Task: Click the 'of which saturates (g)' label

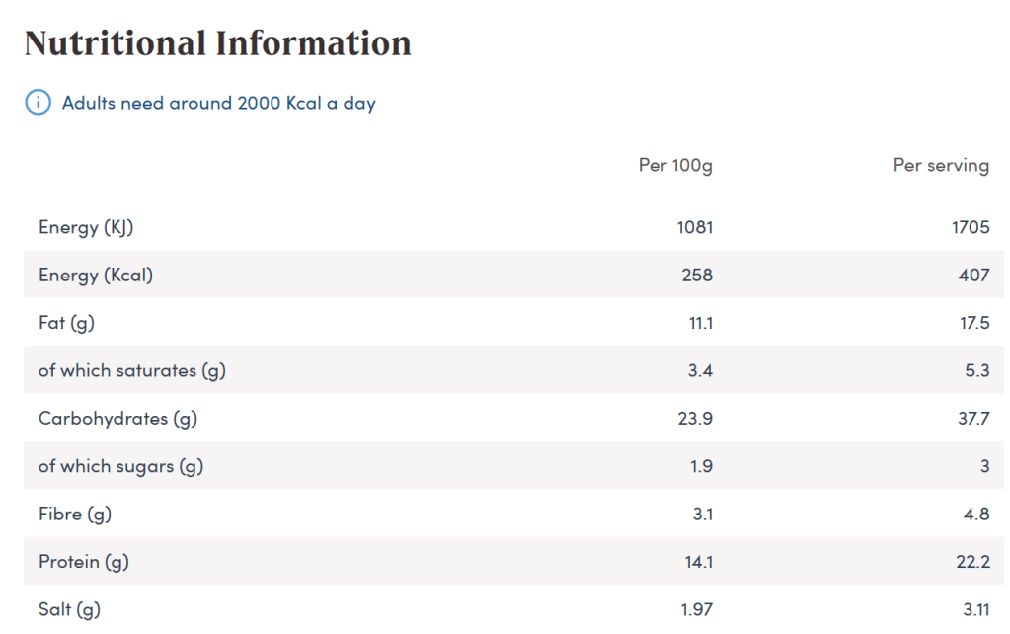Action: point(132,370)
